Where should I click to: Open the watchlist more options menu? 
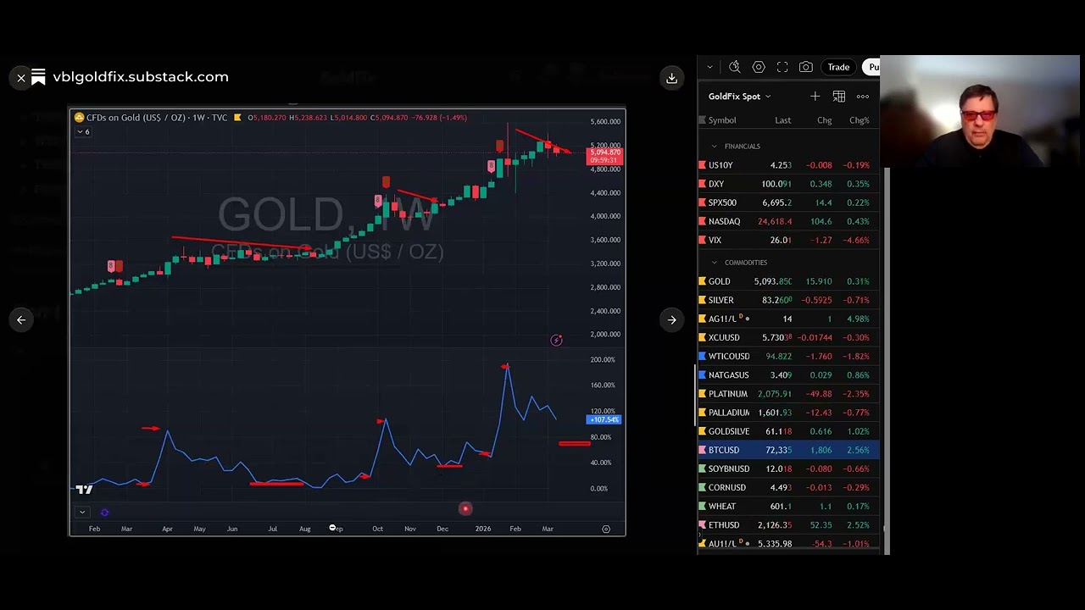pos(863,97)
